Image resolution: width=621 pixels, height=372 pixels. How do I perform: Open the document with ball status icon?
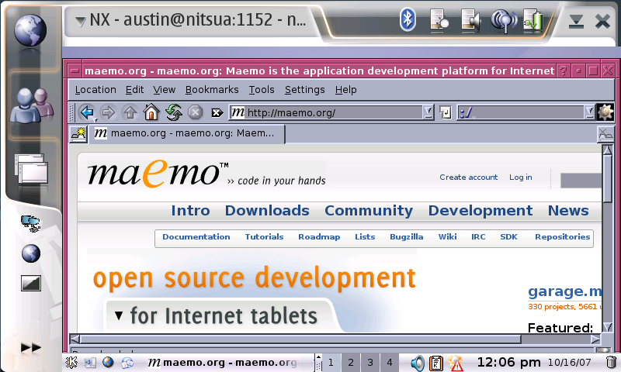click(439, 20)
